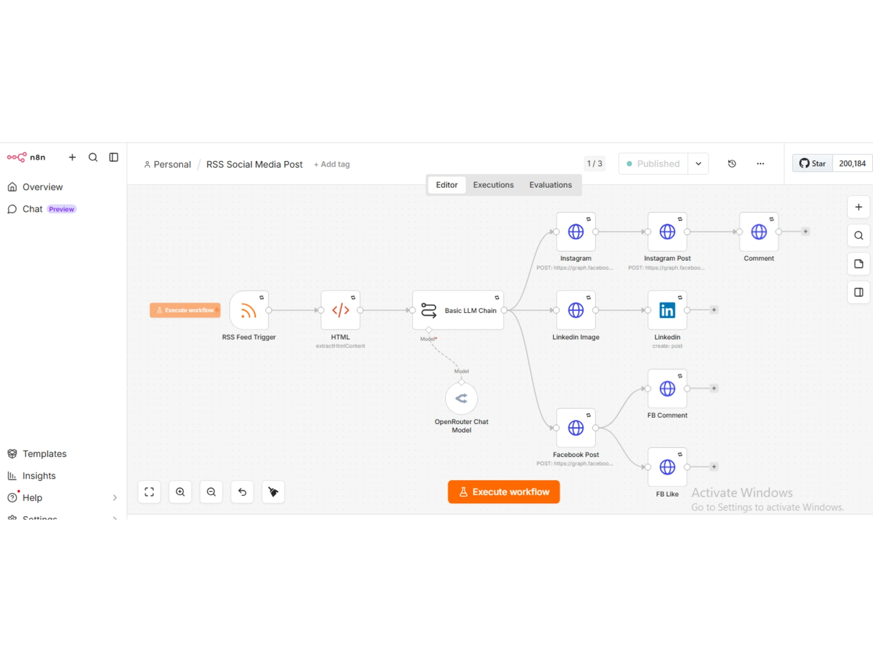Click the zoom to fit canvas icon

149,492
